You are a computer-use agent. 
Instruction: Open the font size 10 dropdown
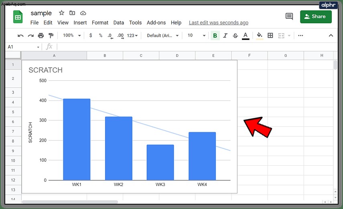197,35
